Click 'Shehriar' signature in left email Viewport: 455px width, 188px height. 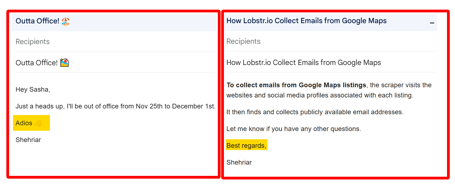pos(28,140)
